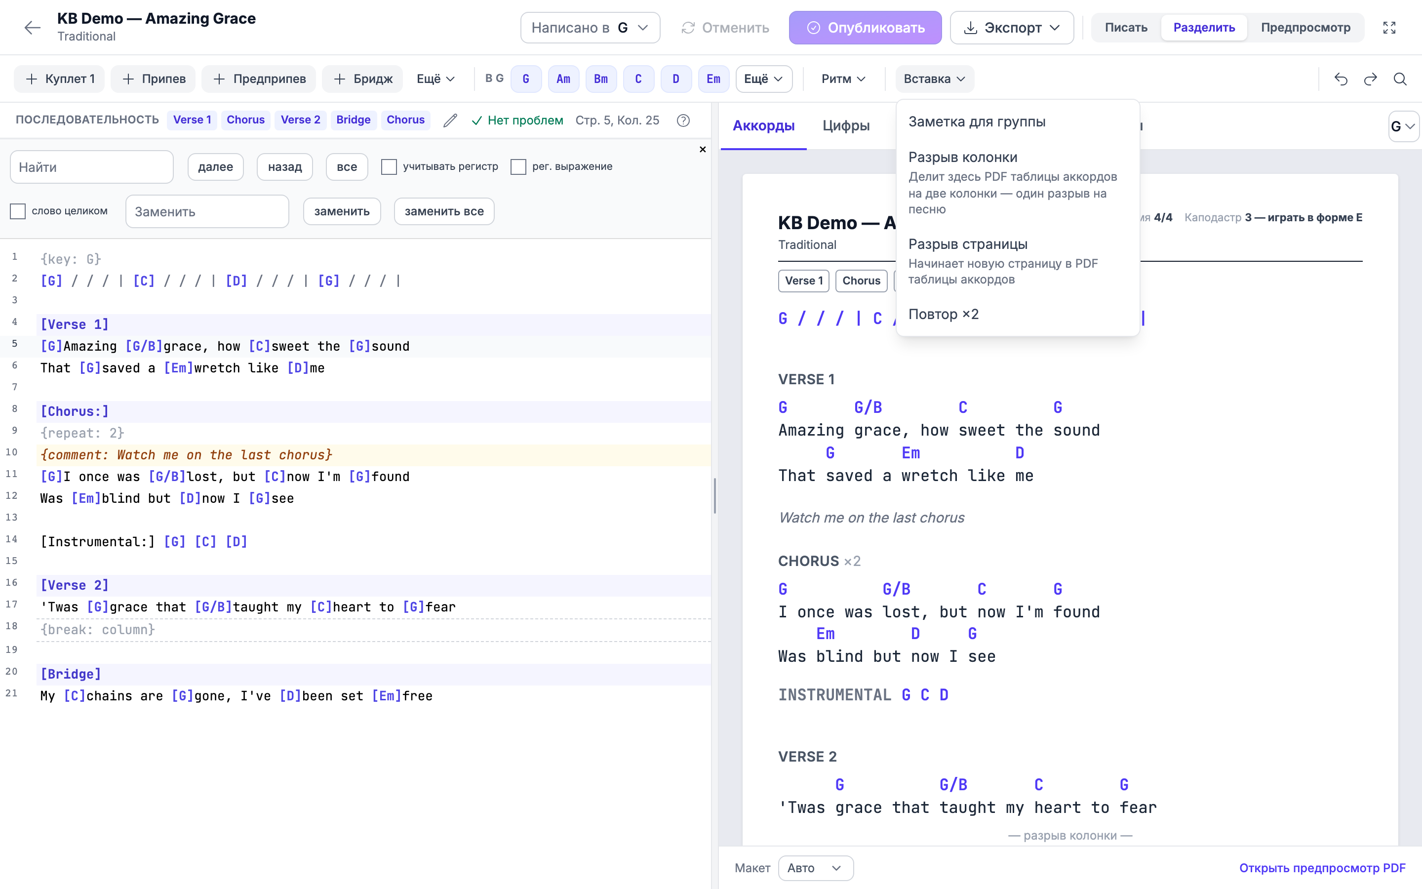1422x889 pixels.
Task: Insert the D chord chip
Action: pos(676,79)
